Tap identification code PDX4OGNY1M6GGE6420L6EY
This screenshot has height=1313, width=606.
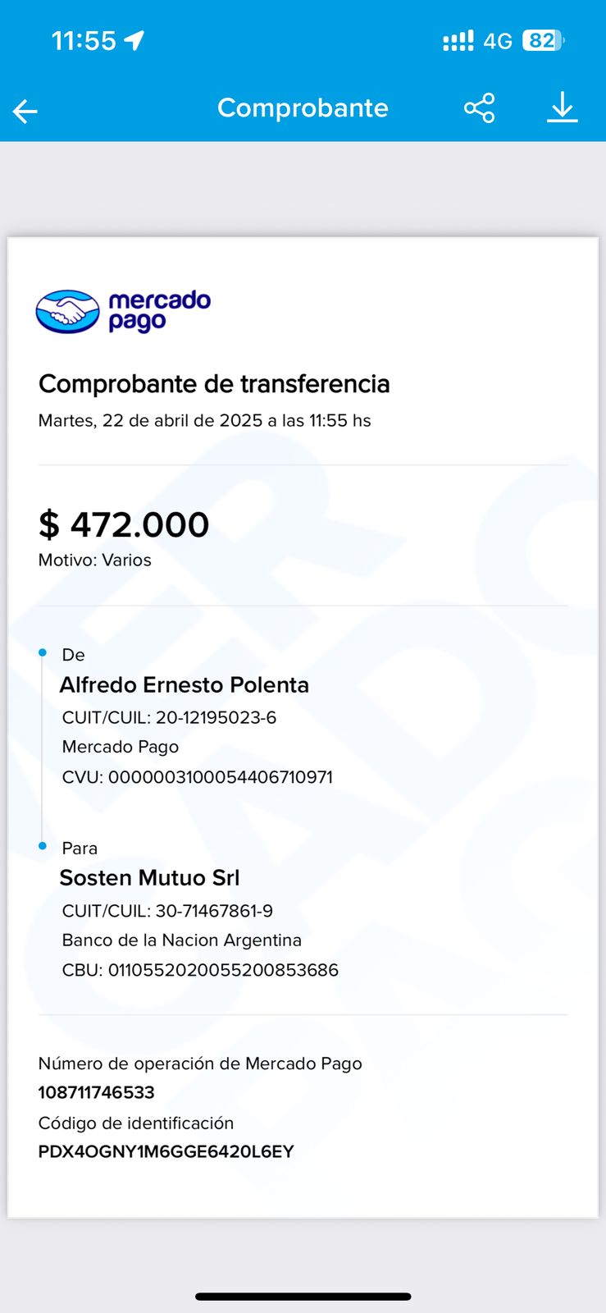[x=166, y=1151]
